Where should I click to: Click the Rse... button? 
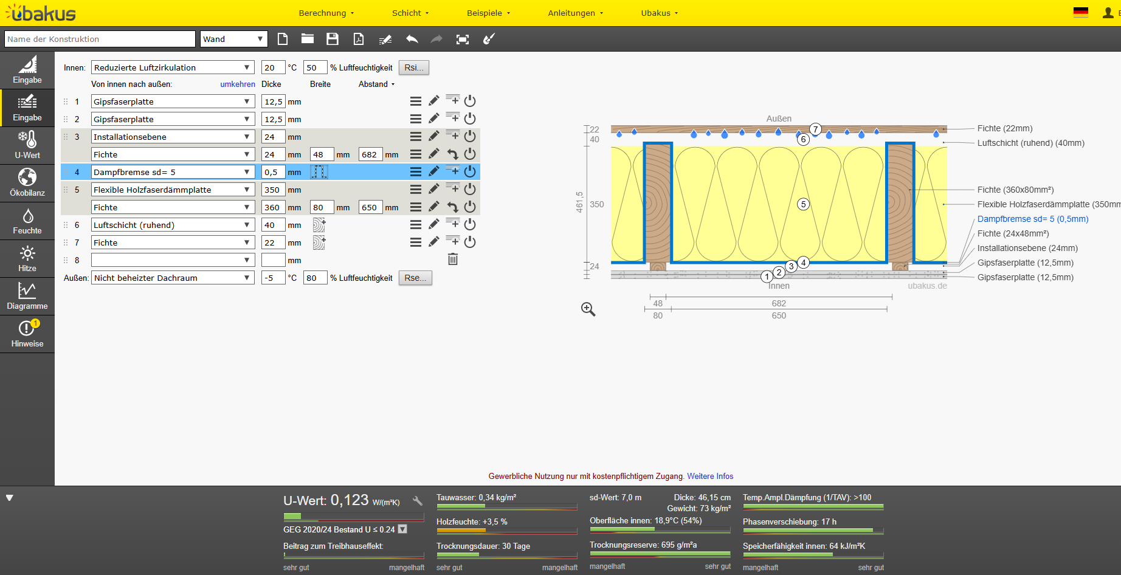click(415, 278)
